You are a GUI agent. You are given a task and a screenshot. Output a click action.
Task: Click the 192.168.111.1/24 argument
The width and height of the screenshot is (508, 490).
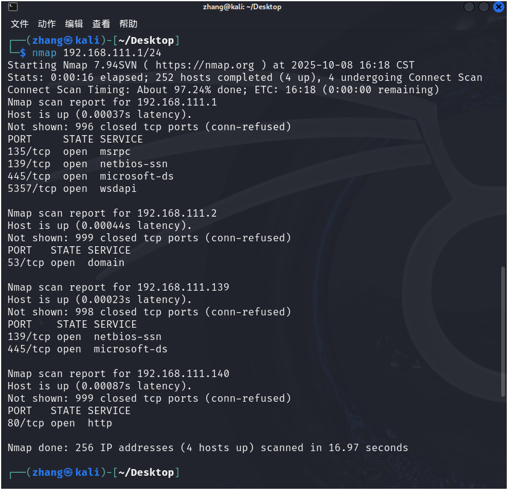112,53
